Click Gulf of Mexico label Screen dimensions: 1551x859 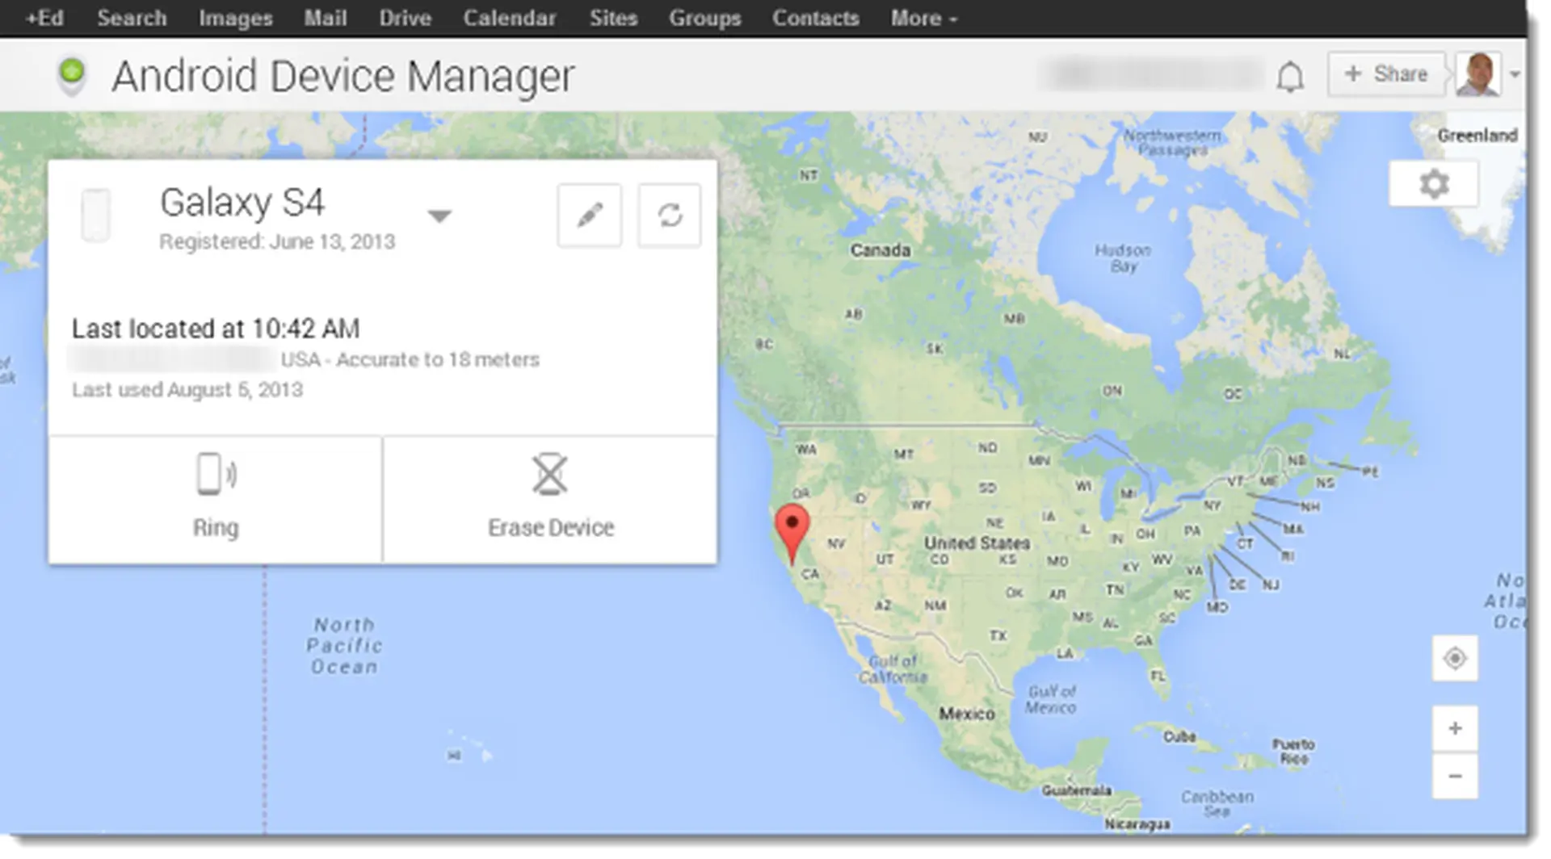click(x=1051, y=699)
